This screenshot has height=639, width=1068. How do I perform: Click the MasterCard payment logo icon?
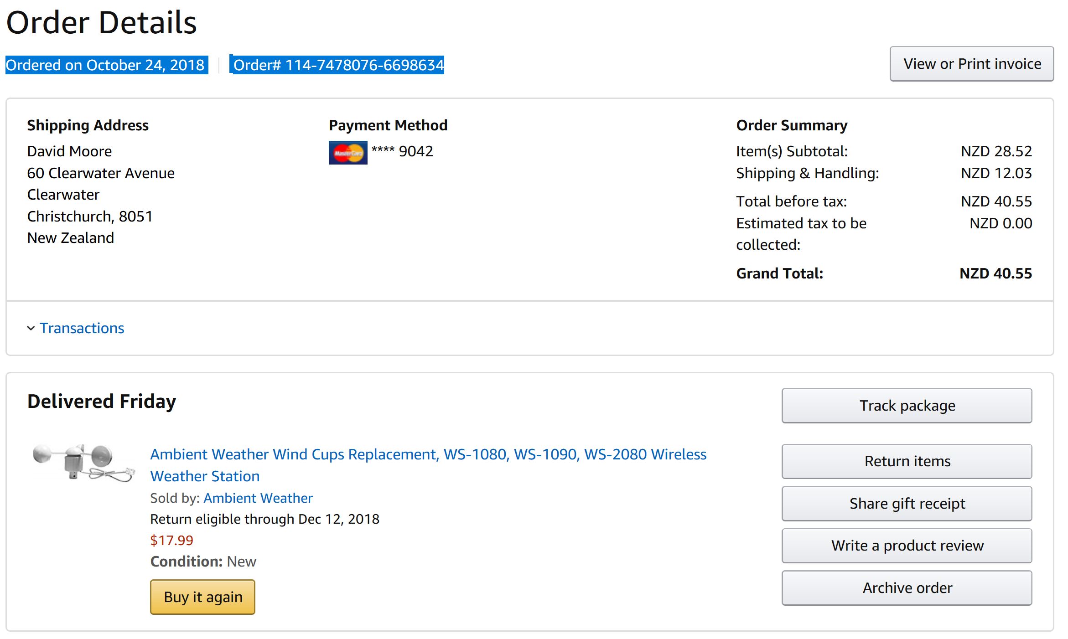[x=348, y=153]
